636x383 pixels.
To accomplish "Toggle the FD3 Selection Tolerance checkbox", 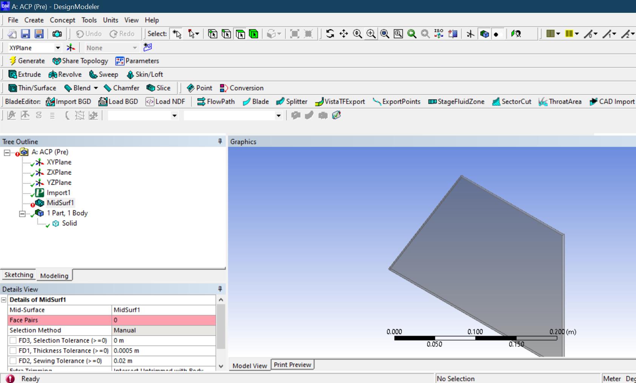I will tap(13, 340).
